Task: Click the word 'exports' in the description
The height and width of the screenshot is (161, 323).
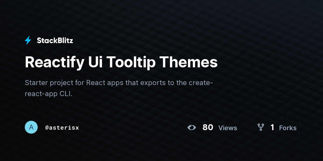Action: point(152,83)
